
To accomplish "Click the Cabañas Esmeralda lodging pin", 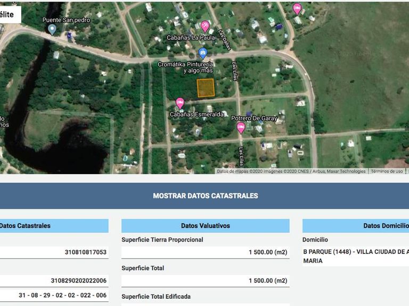I will (179, 103).
